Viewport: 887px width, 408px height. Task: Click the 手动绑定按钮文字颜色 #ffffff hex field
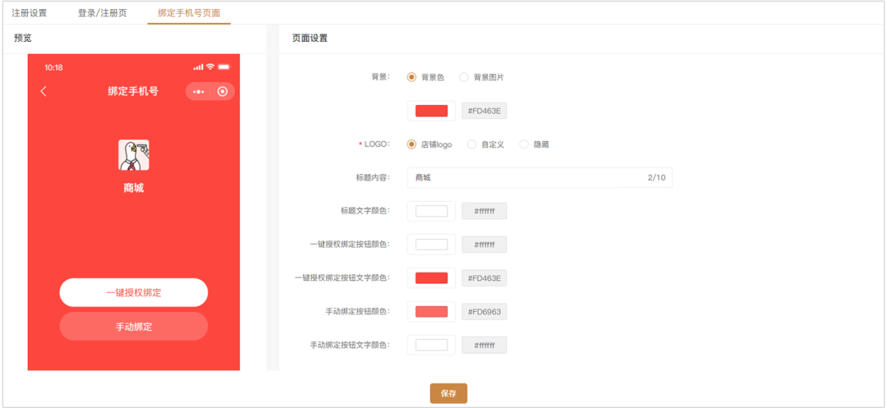pos(485,345)
